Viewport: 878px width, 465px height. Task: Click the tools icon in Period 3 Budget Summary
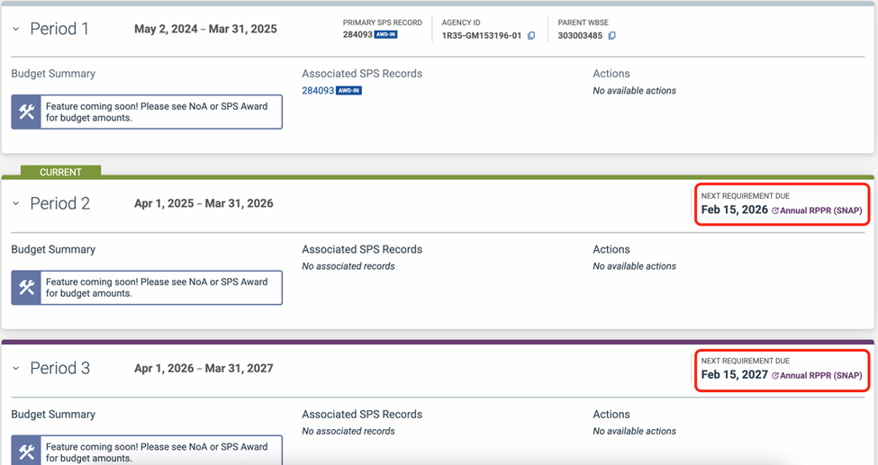(x=26, y=452)
